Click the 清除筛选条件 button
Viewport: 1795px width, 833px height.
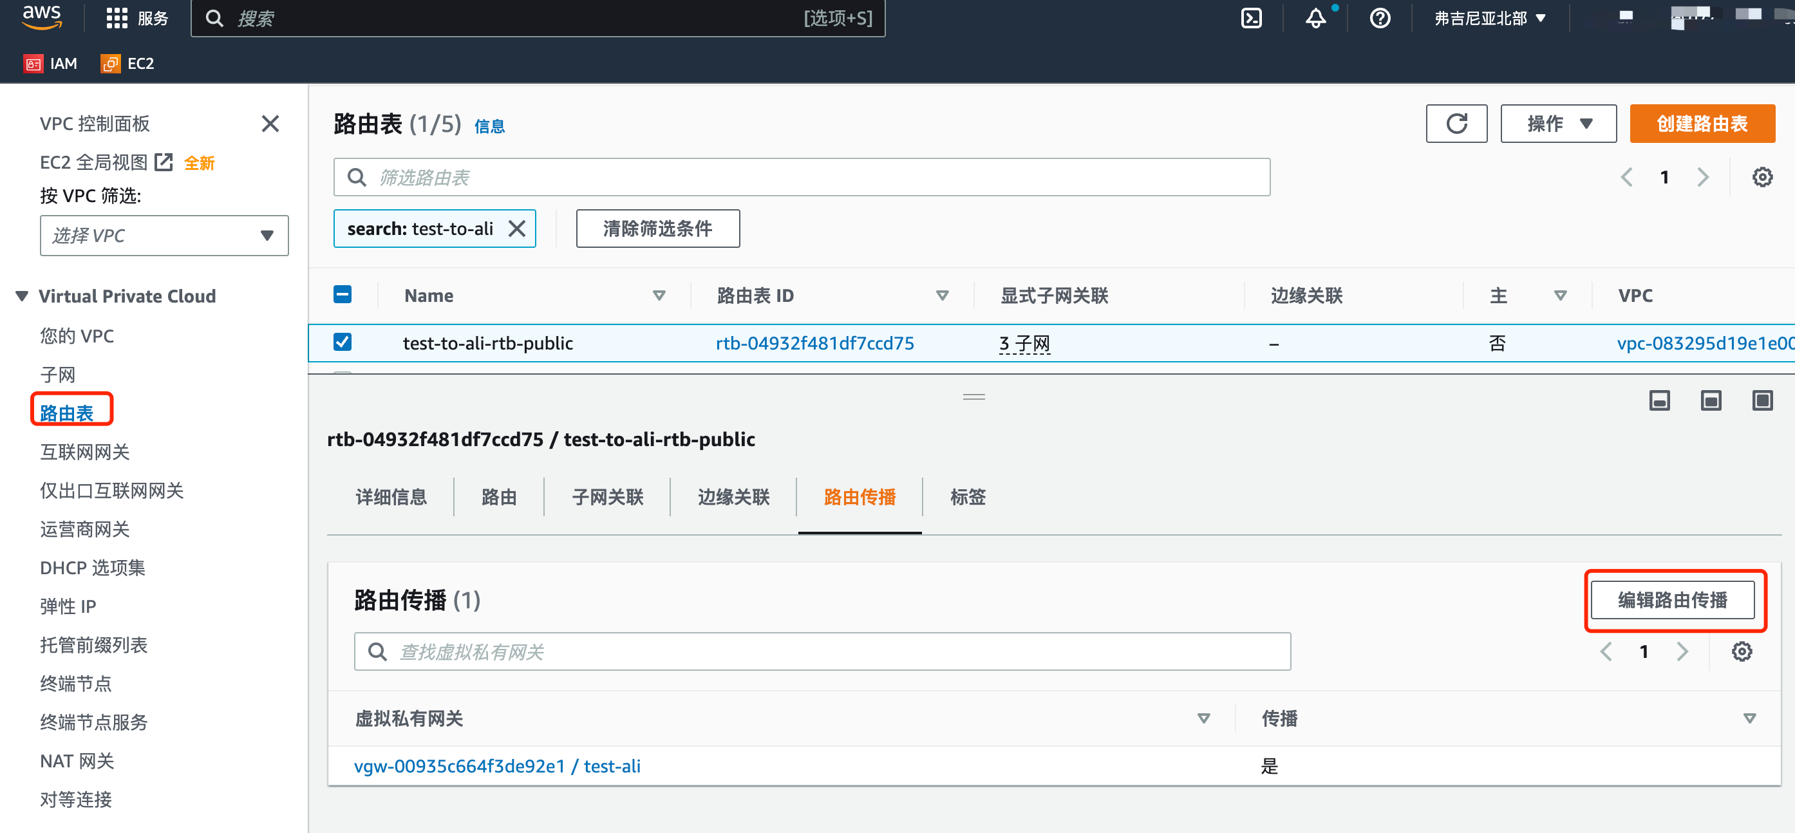click(x=657, y=229)
